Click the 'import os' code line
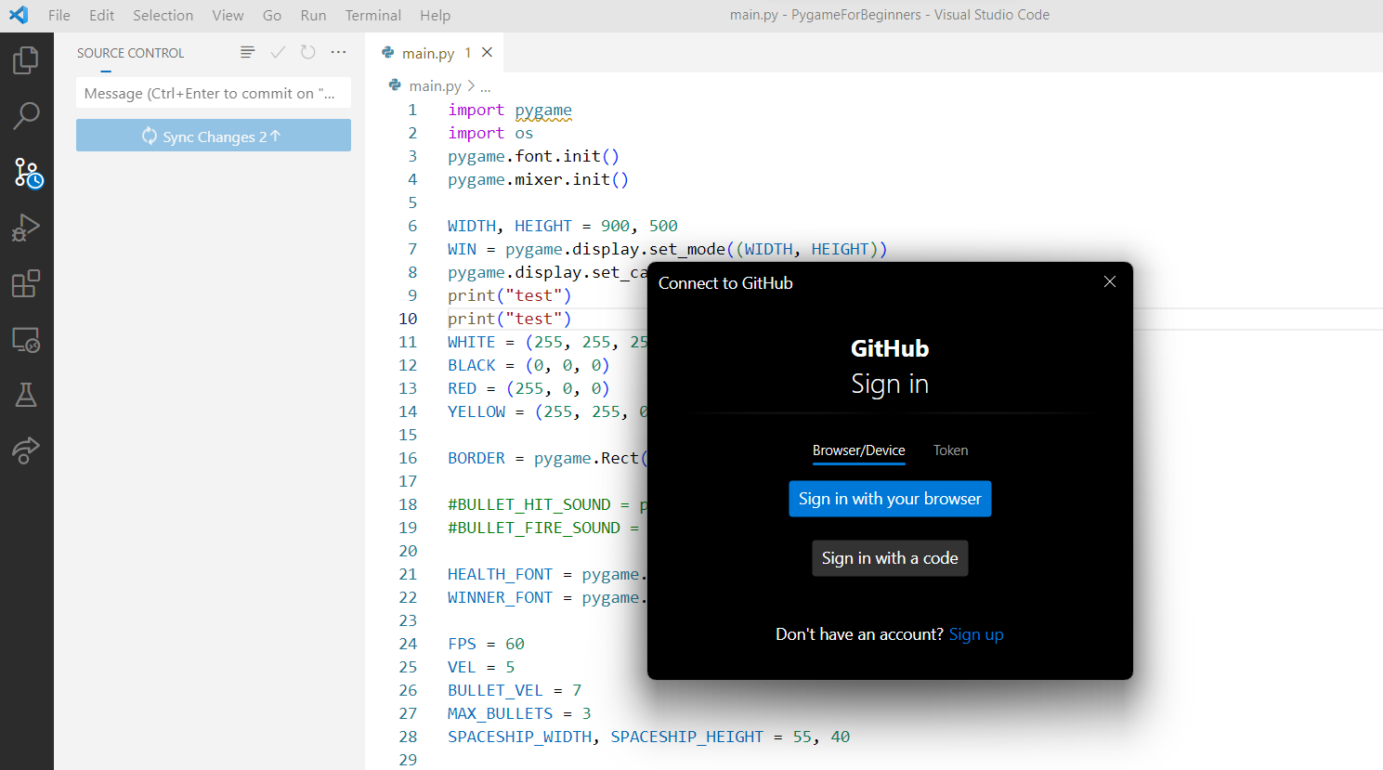The width and height of the screenshot is (1383, 770). (x=490, y=133)
